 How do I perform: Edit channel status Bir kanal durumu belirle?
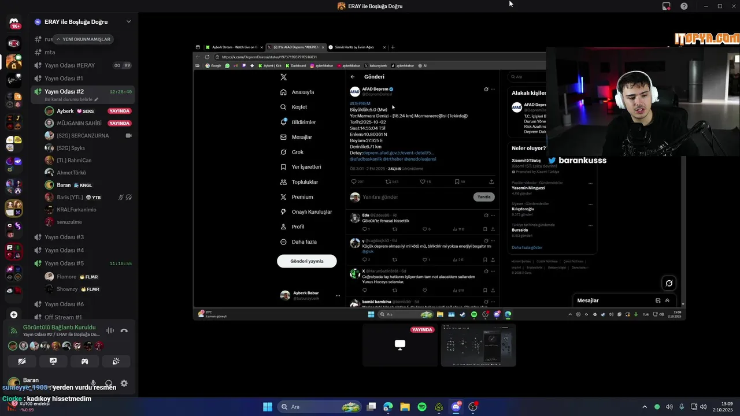[72, 99]
